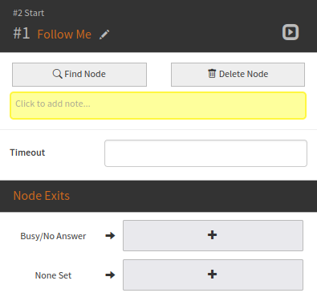Click the trash can icon in Delete Node
317x297 pixels.
[212, 73]
